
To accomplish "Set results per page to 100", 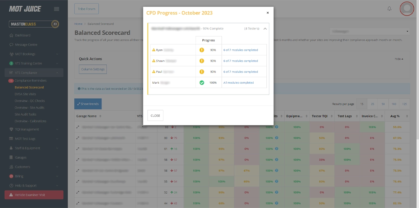I will (394, 104).
